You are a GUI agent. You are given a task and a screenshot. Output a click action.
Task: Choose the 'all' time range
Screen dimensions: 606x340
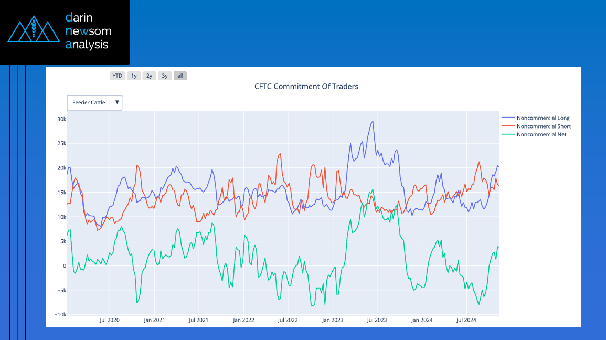[180, 76]
